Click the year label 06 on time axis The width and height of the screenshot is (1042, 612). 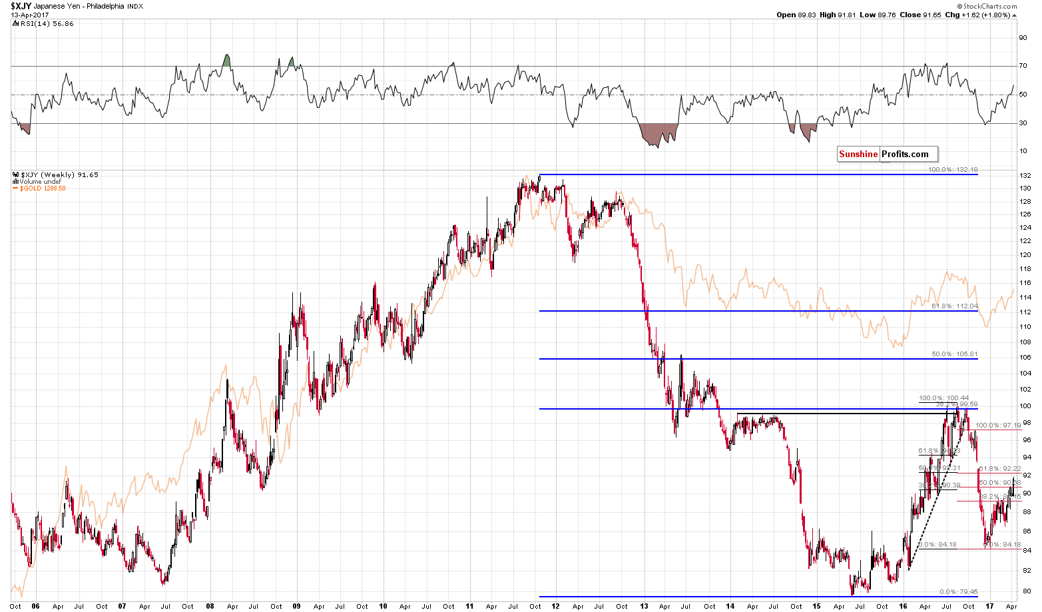tap(35, 606)
